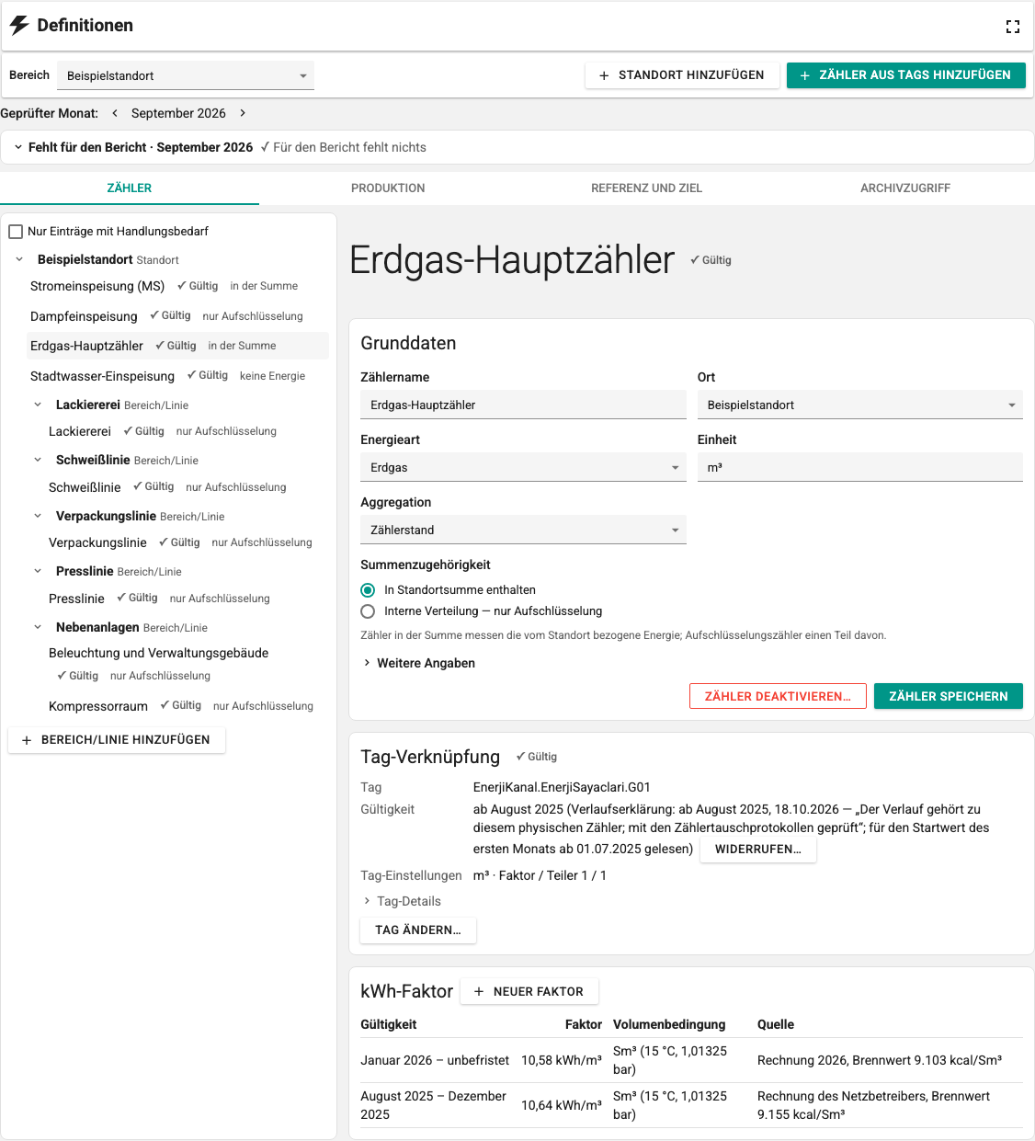Click the Quelle column header
The width and height of the screenshot is (1035, 1141).
(776, 1024)
